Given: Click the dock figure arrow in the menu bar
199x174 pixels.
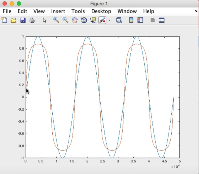Looking at the screenshot, I should click(196, 11).
